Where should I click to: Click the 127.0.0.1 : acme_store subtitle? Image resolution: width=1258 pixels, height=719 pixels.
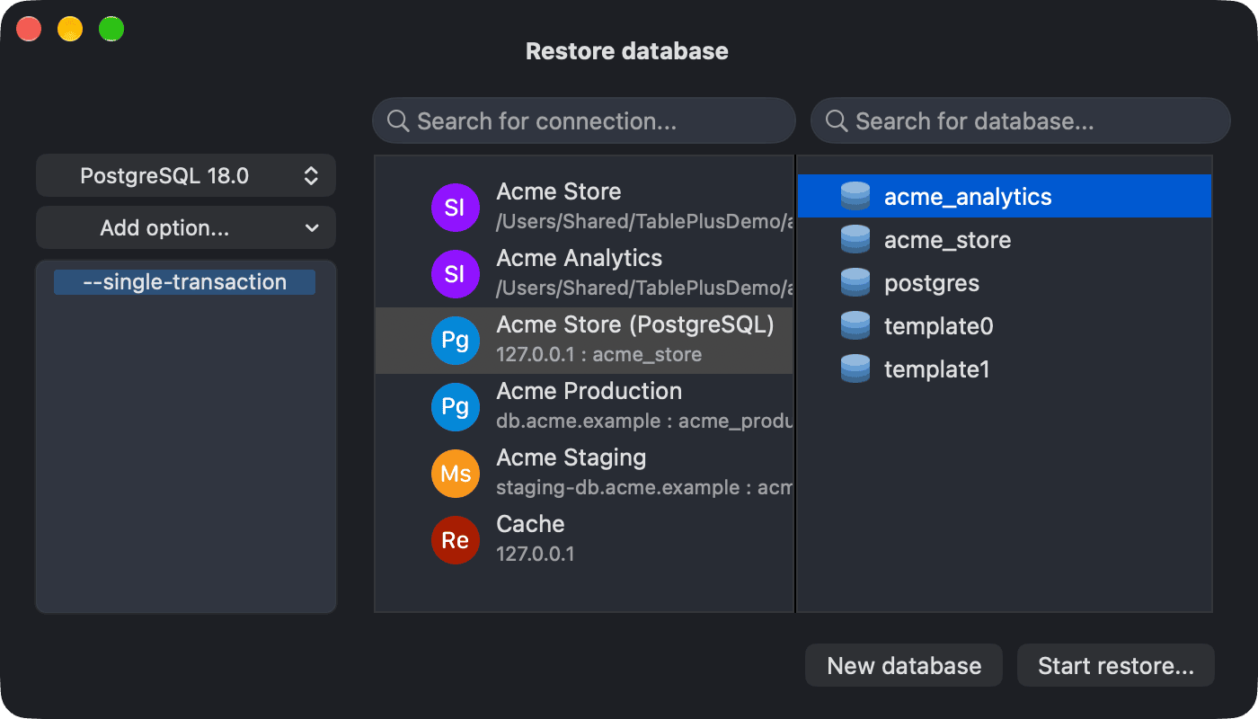point(599,355)
